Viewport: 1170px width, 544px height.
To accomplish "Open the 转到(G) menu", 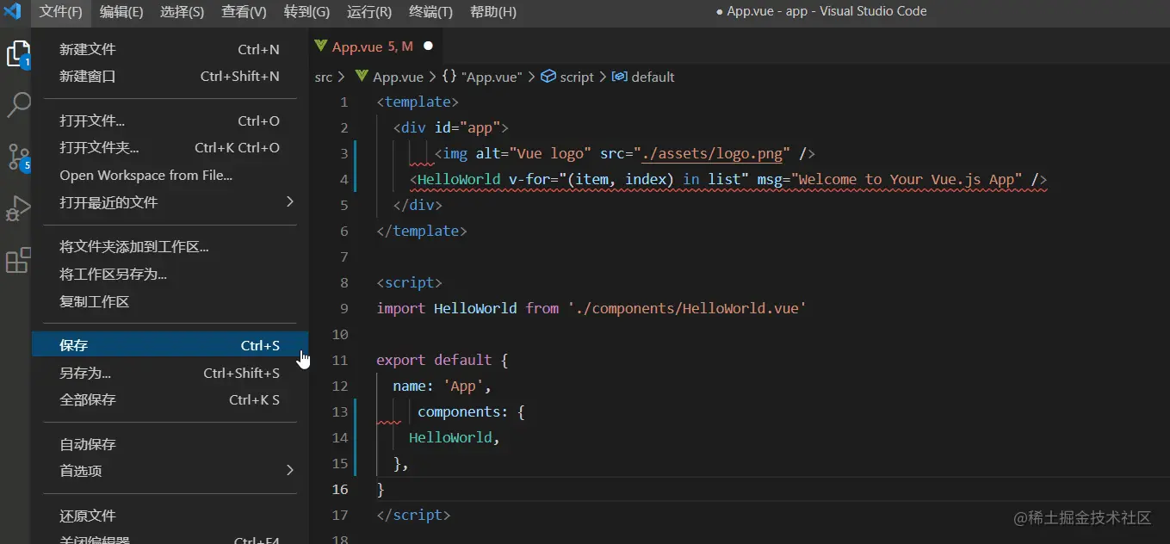I will pos(306,11).
